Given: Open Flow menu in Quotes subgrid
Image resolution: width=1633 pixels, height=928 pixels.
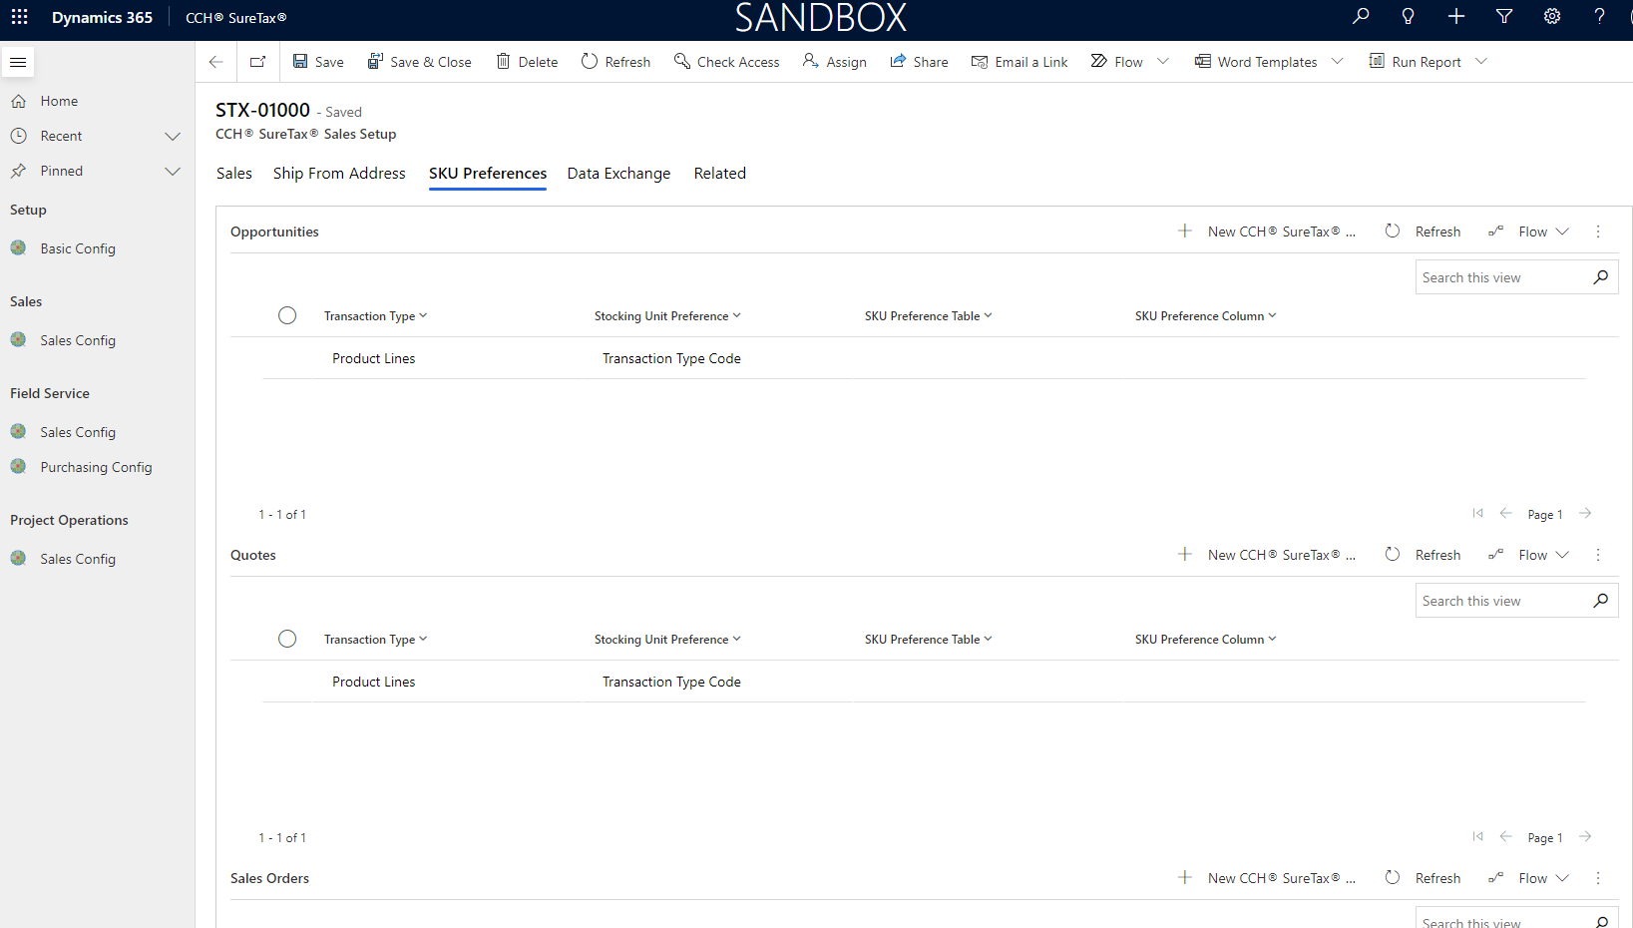Looking at the screenshot, I should 1528,555.
